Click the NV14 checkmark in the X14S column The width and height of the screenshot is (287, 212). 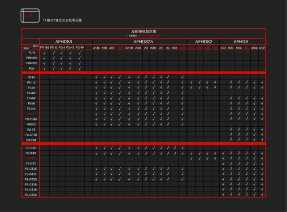click(x=96, y=77)
